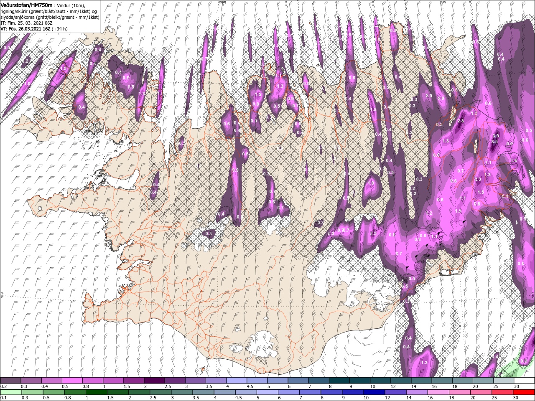
Task: Pick the pale grey snow swatch between 25 and 30
Action: pos(503,381)
